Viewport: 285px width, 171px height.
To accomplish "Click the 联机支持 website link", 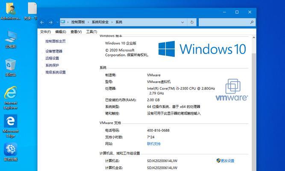I will (154, 144).
